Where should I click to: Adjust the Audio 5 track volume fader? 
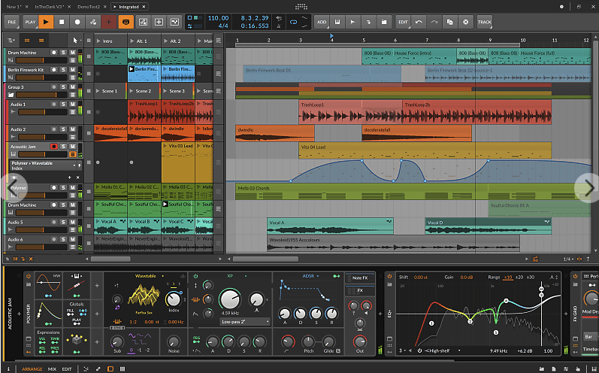tap(41, 230)
